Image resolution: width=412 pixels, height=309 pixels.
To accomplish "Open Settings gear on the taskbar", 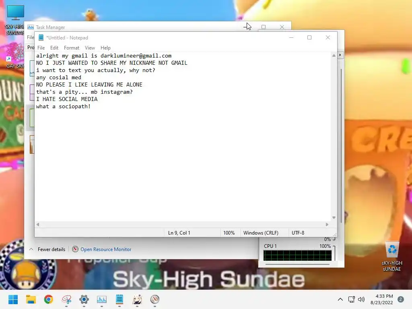I will pyautogui.click(x=84, y=299).
